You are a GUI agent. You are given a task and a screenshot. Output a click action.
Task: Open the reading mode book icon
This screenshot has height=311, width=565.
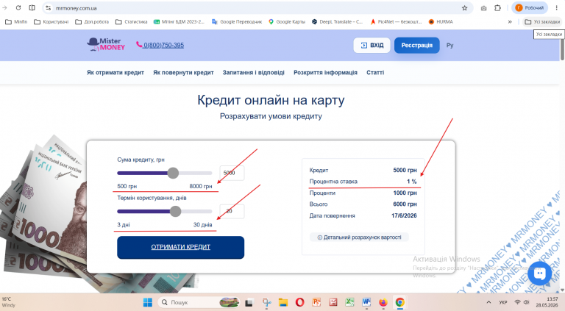click(32, 7)
